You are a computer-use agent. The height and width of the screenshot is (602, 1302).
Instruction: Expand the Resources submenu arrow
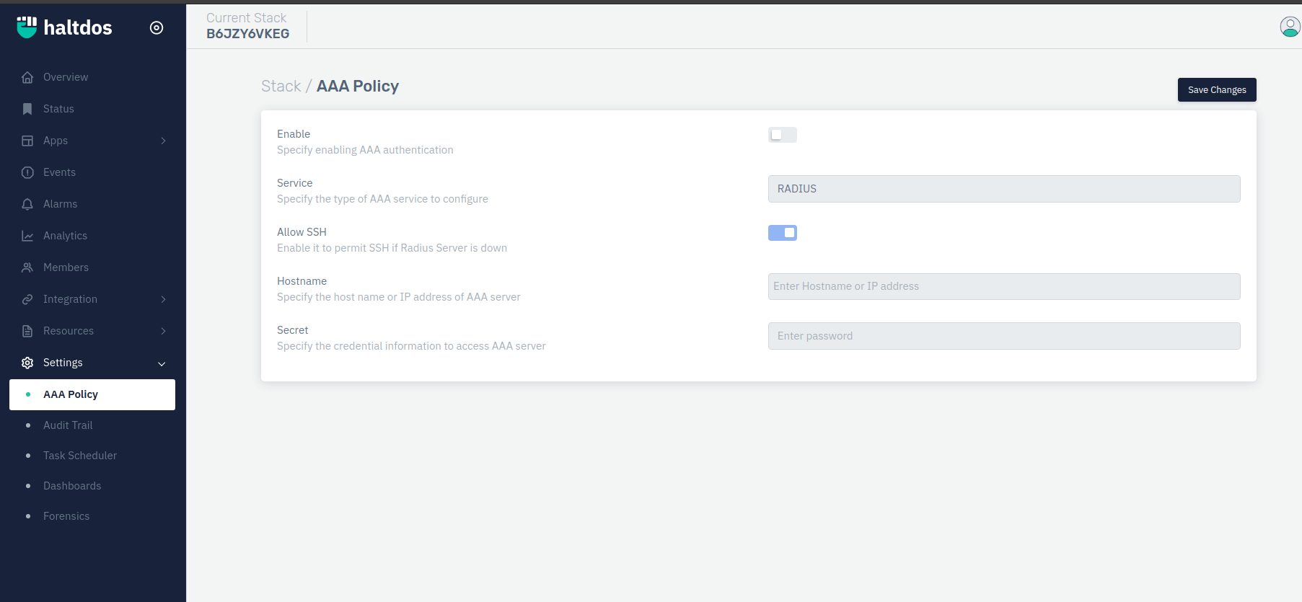(x=164, y=331)
